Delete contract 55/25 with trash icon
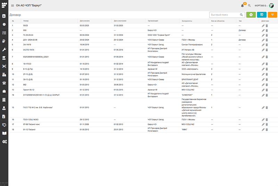The height and width of the screenshot is (186, 278). point(267,26)
